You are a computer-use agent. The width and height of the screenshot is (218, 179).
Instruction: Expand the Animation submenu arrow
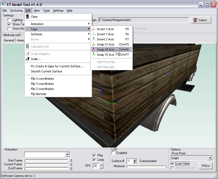tap(89, 24)
